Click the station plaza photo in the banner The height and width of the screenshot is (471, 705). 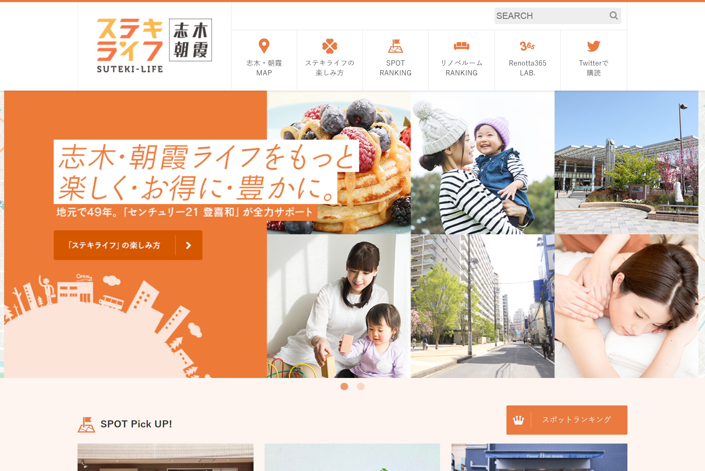coord(626,163)
